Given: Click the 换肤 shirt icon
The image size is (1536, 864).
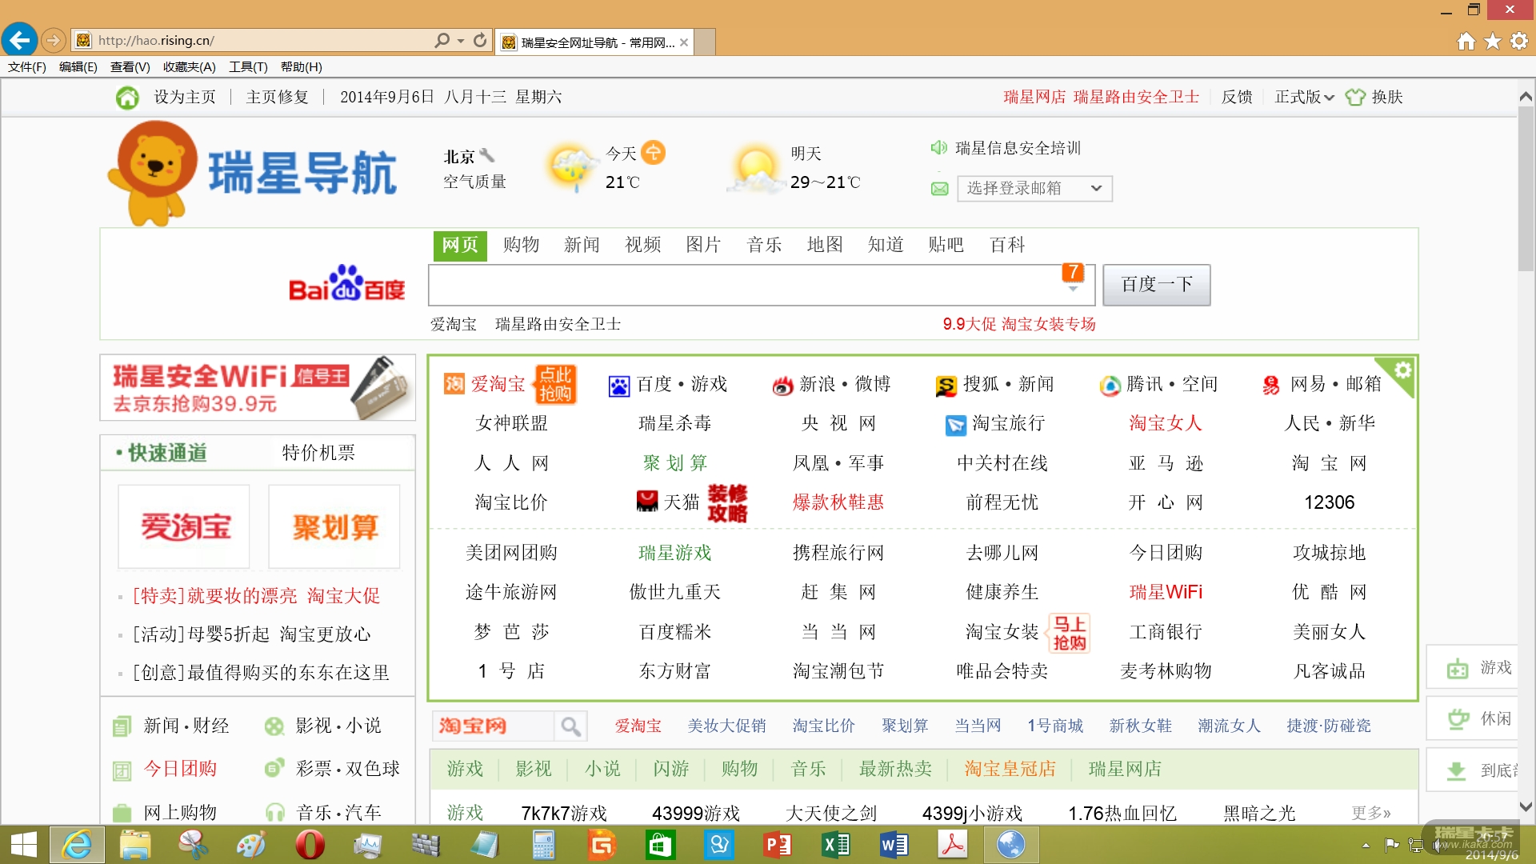Looking at the screenshot, I should (1355, 98).
